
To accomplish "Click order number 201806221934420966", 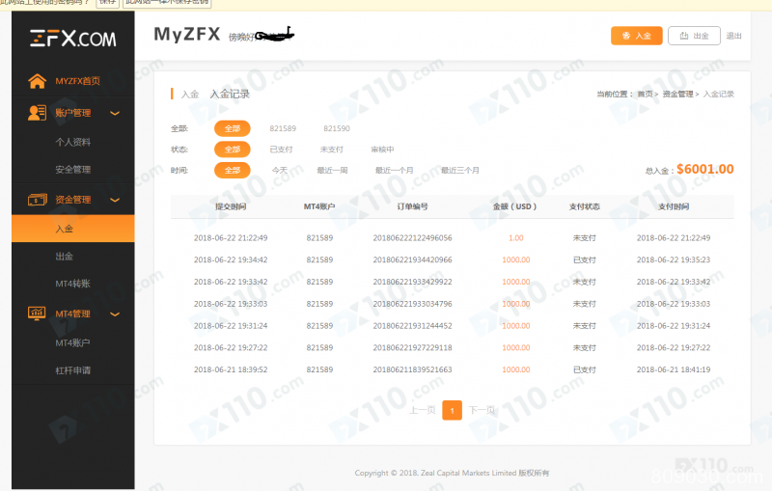I will (413, 259).
